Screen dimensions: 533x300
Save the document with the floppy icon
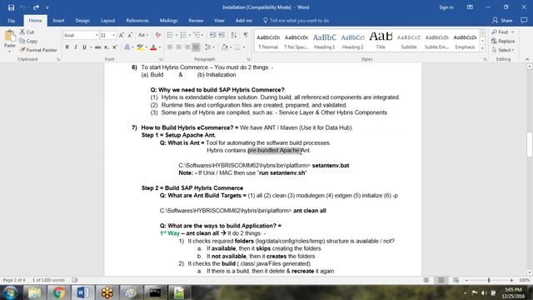[11, 7]
